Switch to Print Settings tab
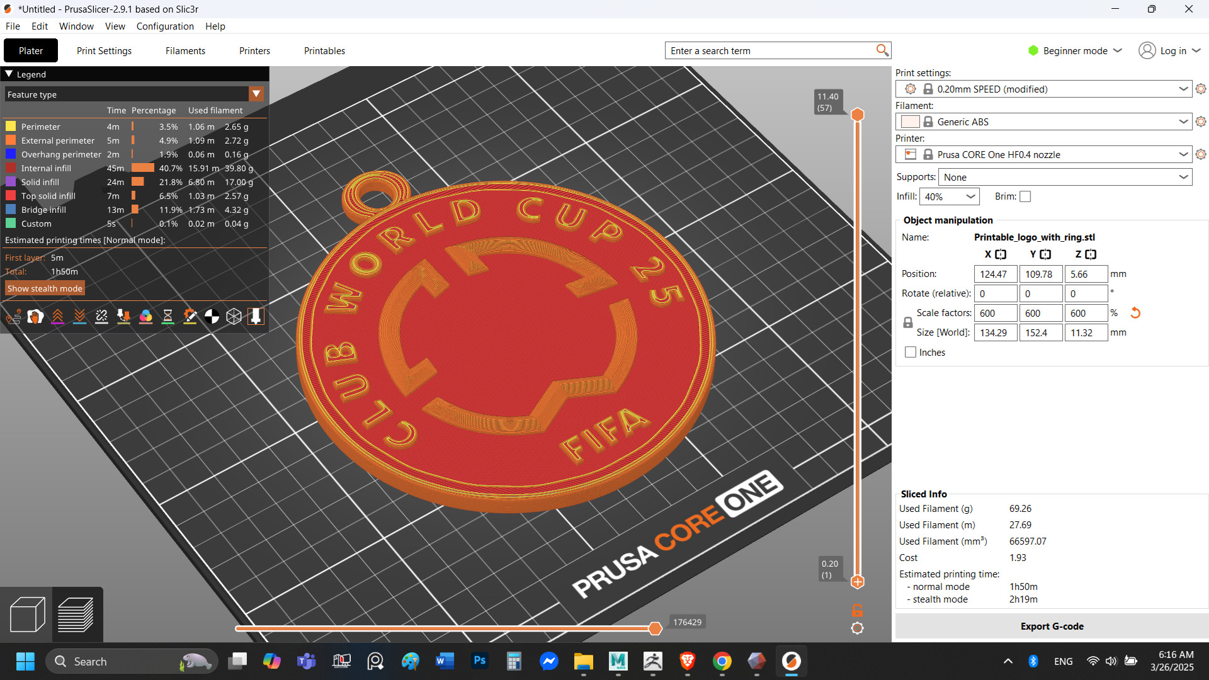The height and width of the screenshot is (680, 1209). (104, 50)
